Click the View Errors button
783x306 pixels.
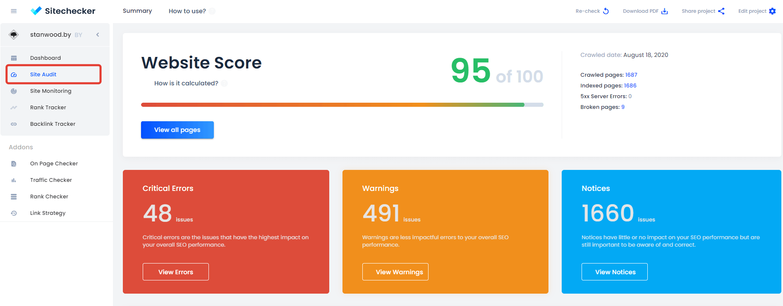tap(175, 272)
